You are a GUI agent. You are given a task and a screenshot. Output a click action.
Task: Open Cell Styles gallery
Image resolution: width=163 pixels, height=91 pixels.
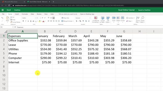[108, 20]
